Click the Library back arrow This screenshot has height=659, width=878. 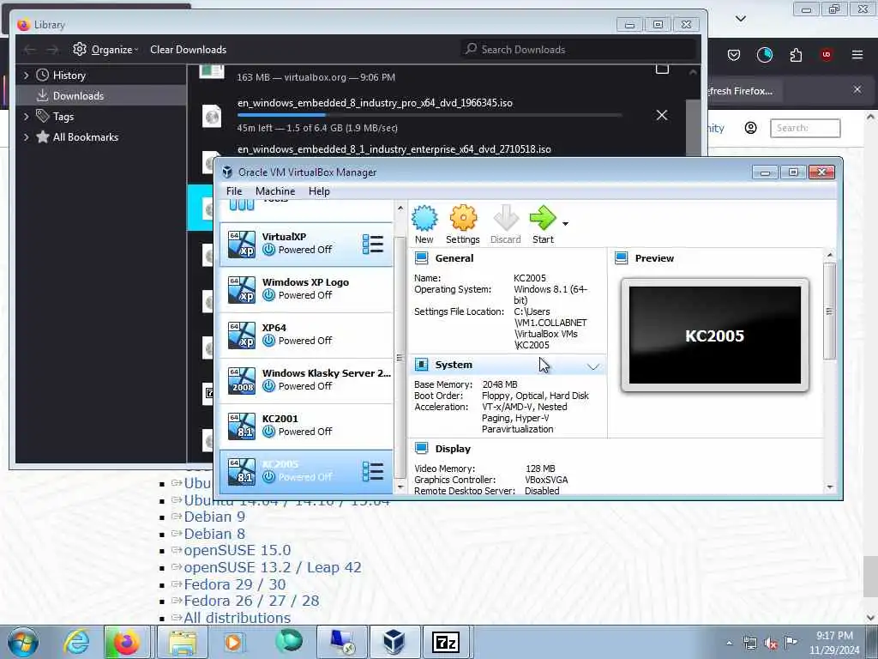(x=30, y=50)
